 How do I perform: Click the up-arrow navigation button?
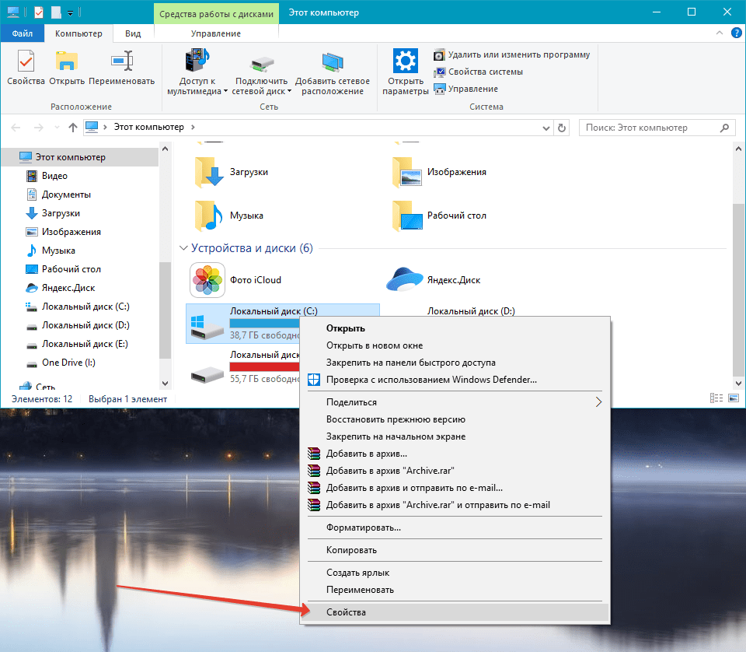(x=73, y=128)
